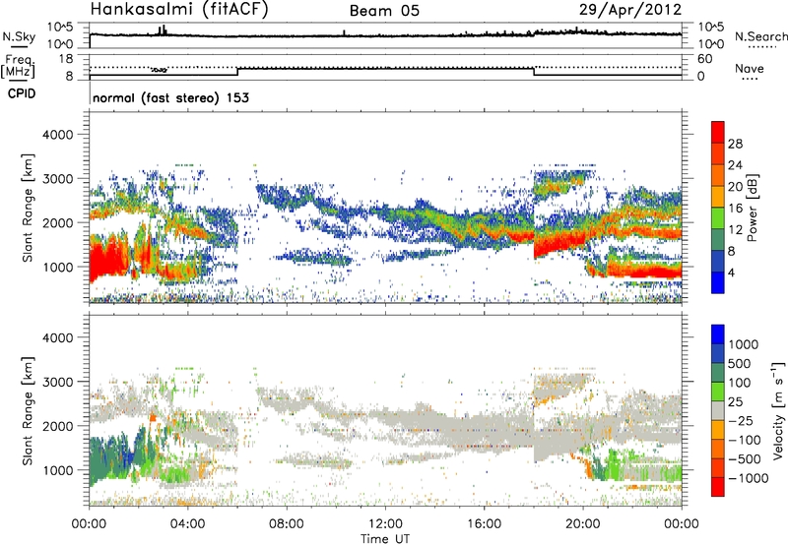Click the '-500' tick on Velocity colorbar
788x545 pixels.
745,458
